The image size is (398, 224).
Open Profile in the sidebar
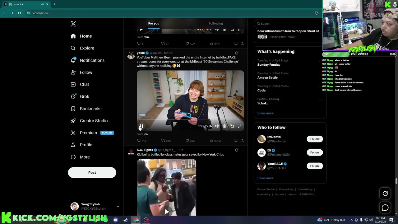(x=81, y=145)
